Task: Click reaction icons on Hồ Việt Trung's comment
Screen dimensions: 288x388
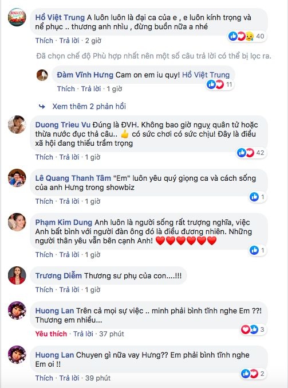Action: pyautogui.click(x=247, y=36)
